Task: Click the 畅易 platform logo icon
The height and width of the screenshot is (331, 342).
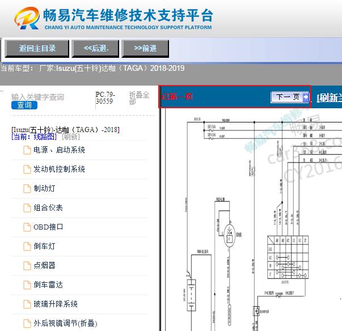Action: point(27,18)
